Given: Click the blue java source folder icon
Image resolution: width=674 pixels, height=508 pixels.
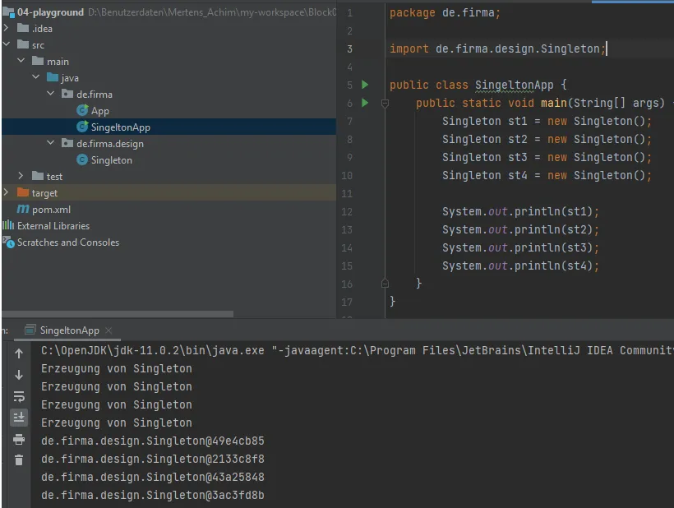Looking at the screenshot, I should coord(53,77).
